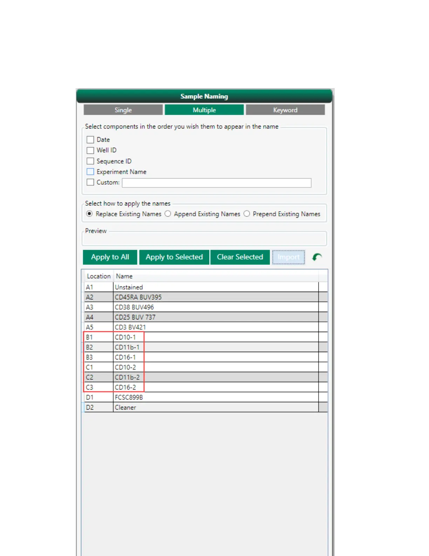This screenshot has height=556, width=429.
Task: Click location cell A2
Action: [x=98, y=297]
